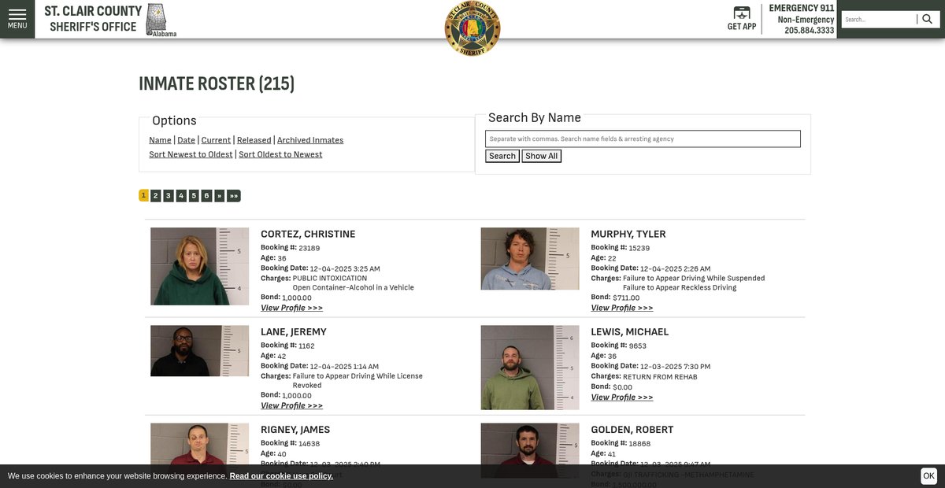Tap the GET APP icon

point(742,19)
